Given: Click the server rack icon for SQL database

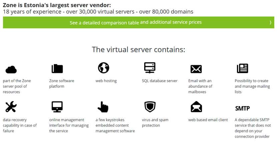Looking at the screenshot, I should pyautogui.click(x=150, y=68).
